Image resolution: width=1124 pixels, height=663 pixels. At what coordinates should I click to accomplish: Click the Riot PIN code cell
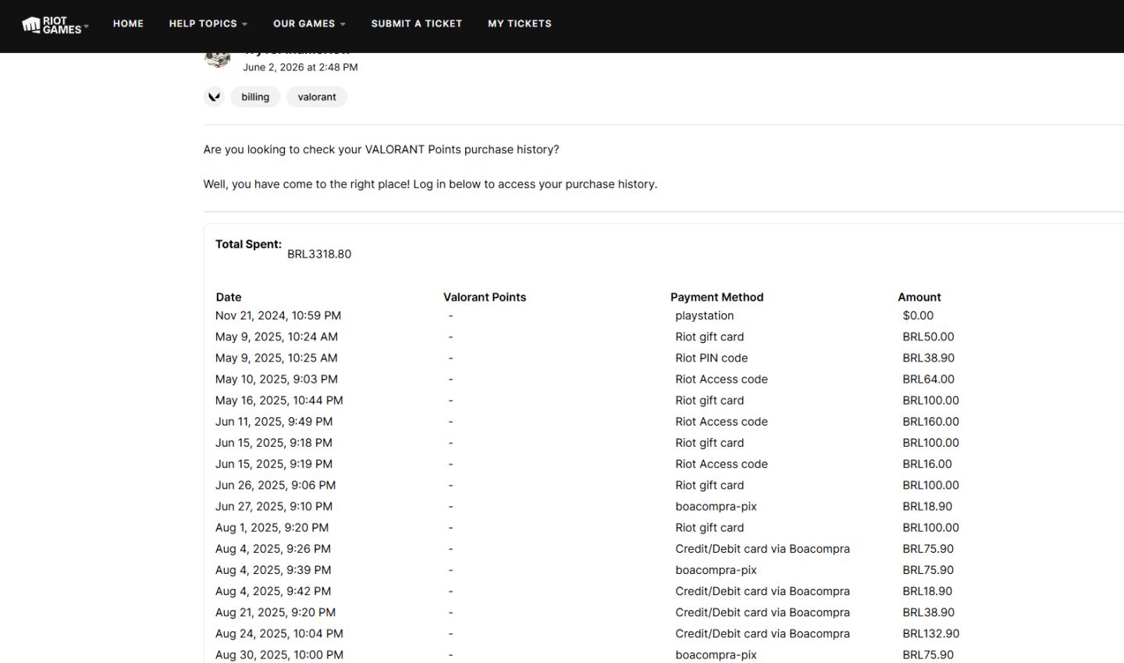pyautogui.click(x=712, y=358)
